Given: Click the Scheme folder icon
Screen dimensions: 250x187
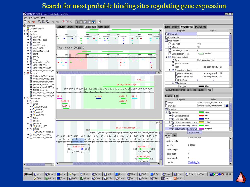Looking at the screenshot, I should [x=166, y=109].
